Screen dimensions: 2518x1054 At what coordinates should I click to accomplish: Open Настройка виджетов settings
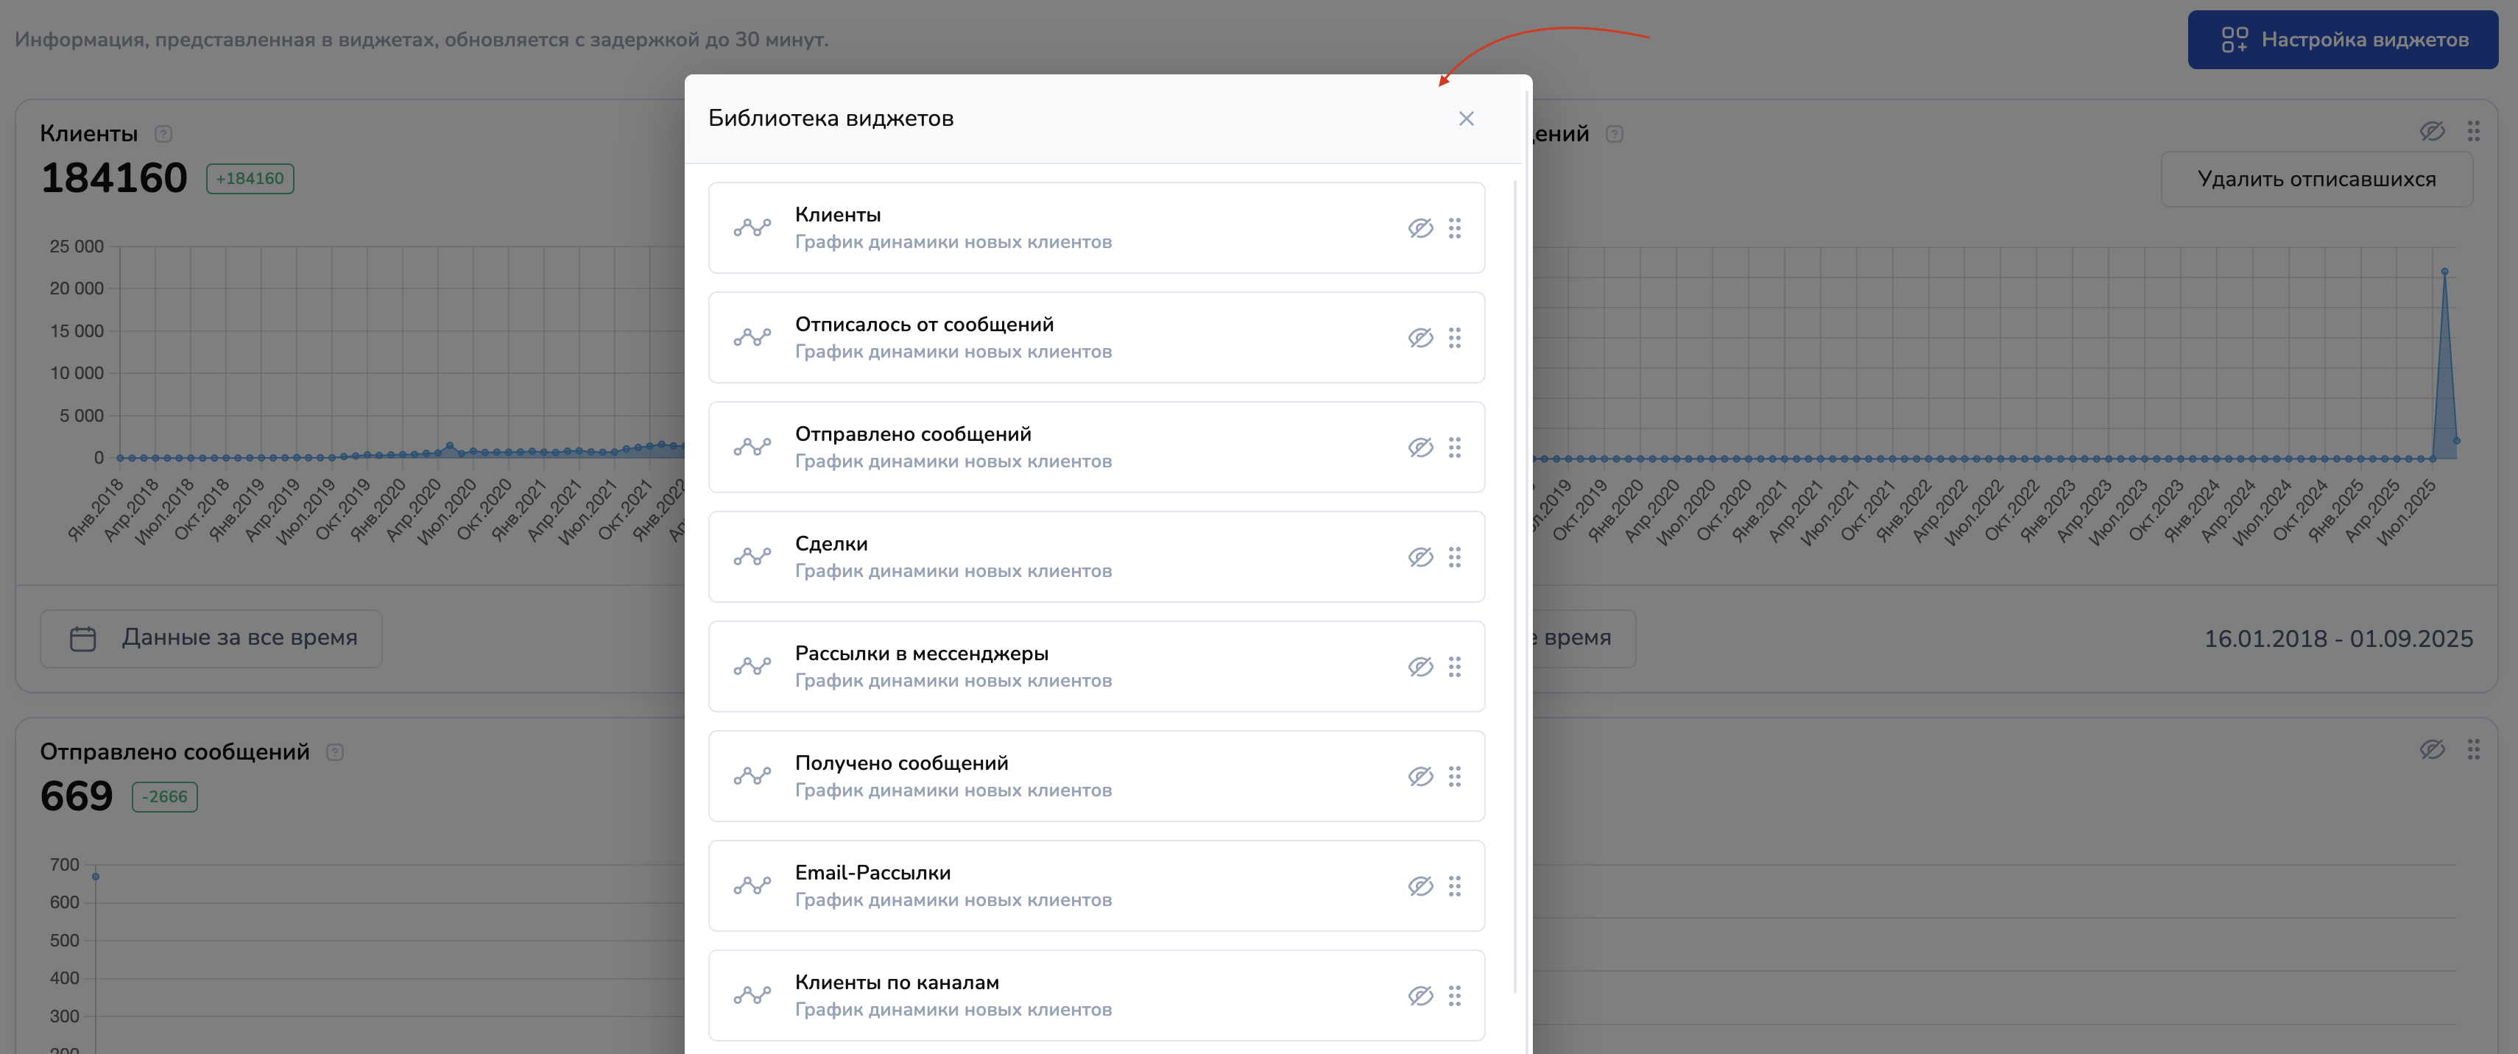pyautogui.click(x=2342, y=40)
